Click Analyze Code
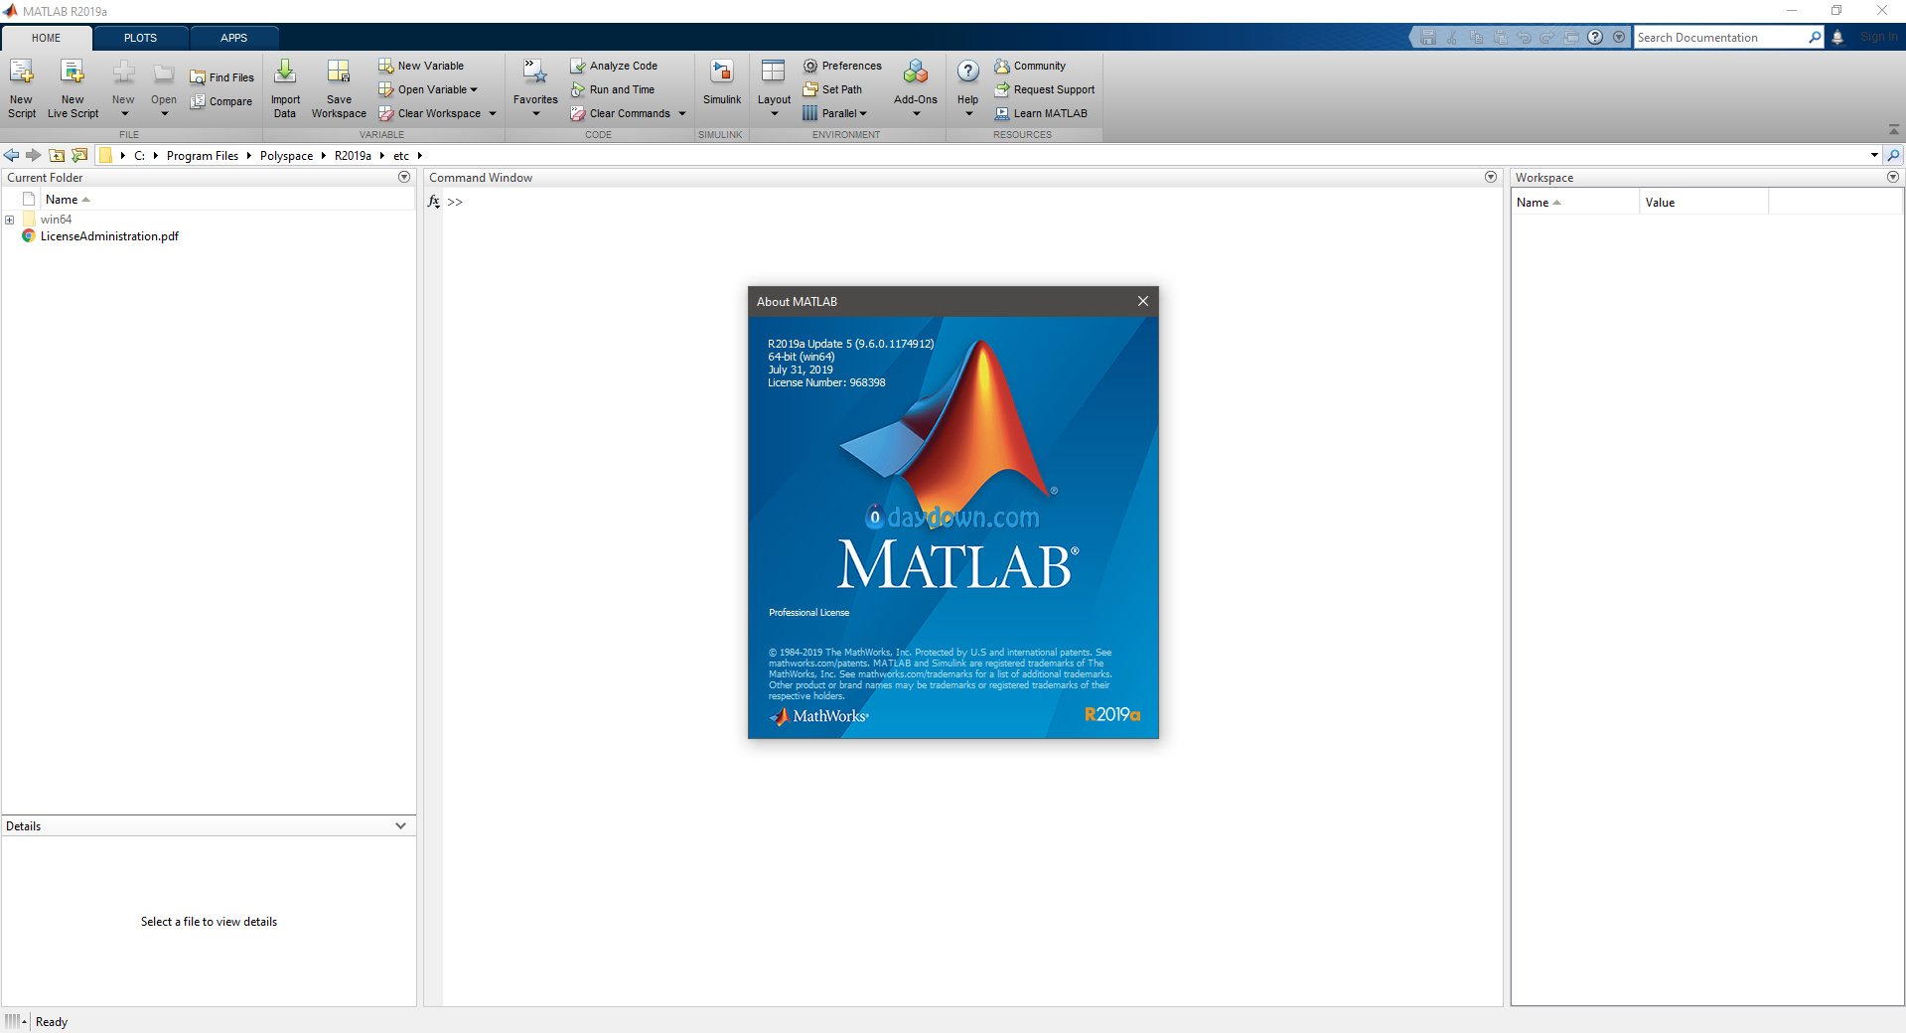The height and width of the screenshot is (1033, 1906). 614,66
